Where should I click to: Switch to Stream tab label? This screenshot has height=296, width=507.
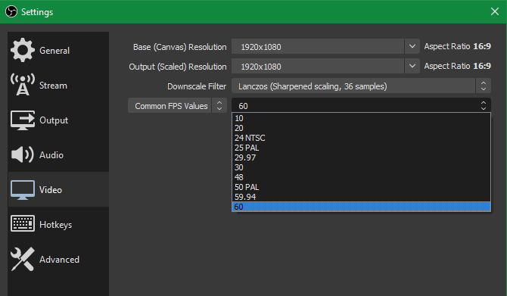[53, 86]
